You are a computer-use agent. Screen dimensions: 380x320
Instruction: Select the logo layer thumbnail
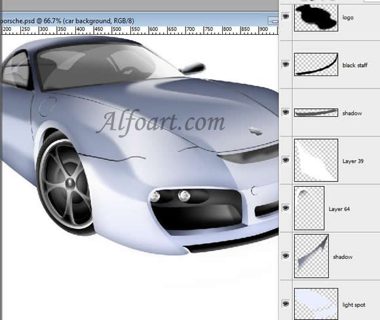coord(316,18)
